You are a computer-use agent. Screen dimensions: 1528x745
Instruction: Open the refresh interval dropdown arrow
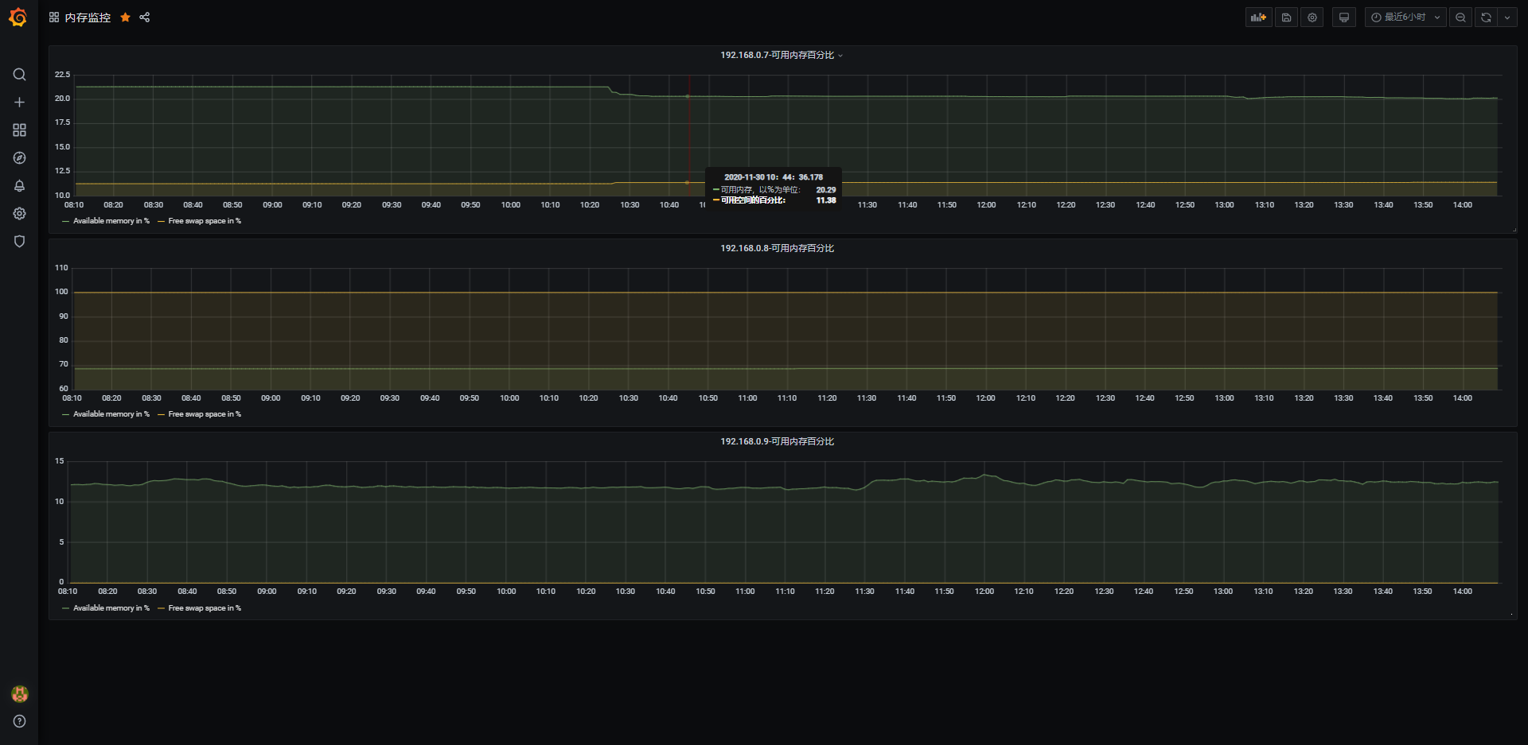pyautogui.click(x=1507, y=17)
